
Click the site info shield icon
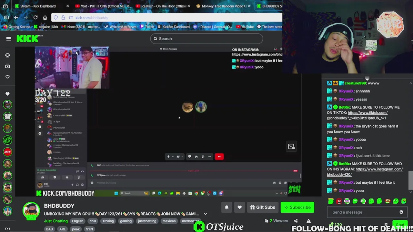(x=56, y=17)
